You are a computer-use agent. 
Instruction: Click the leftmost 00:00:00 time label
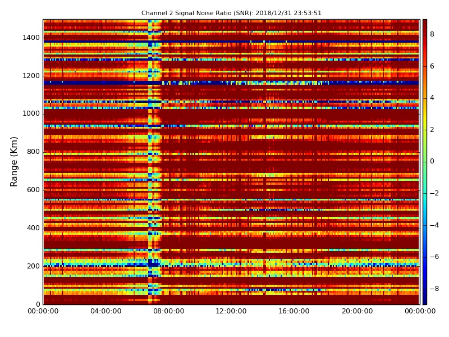click(43, 311)
